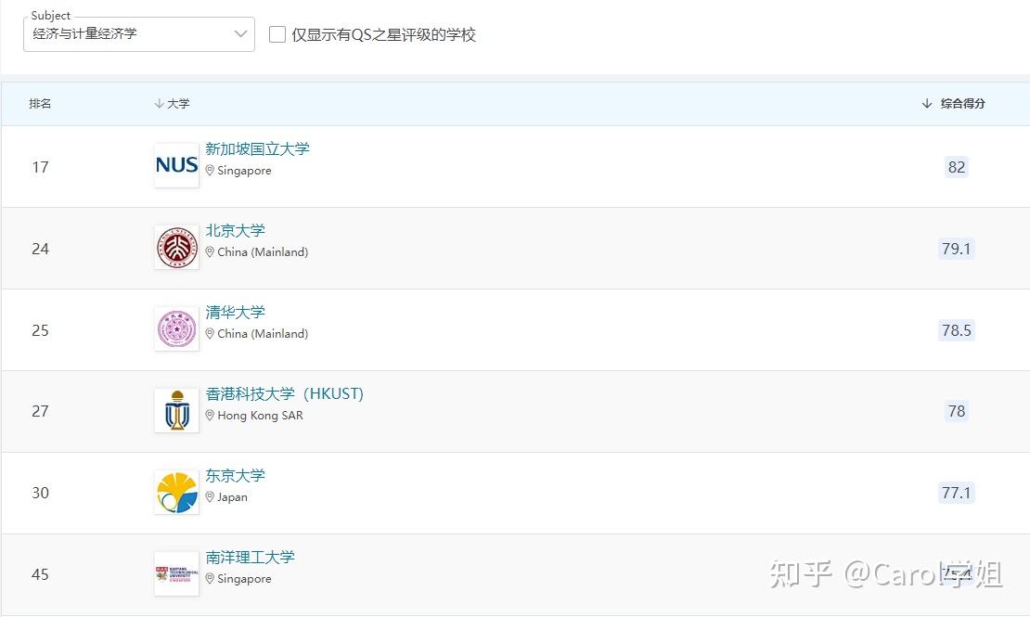Open the 北京大学 link
The image size is (1030, 617).
point(235,231)
